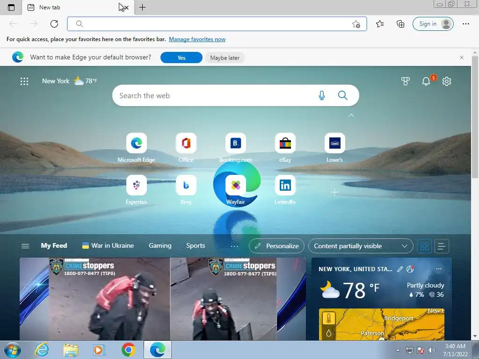Click Yes to set Edge default
Image resolution: width=479 pixels, height=359 pixels.
[181, 57]
